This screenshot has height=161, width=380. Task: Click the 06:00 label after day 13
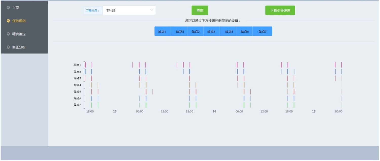(140, 111)
